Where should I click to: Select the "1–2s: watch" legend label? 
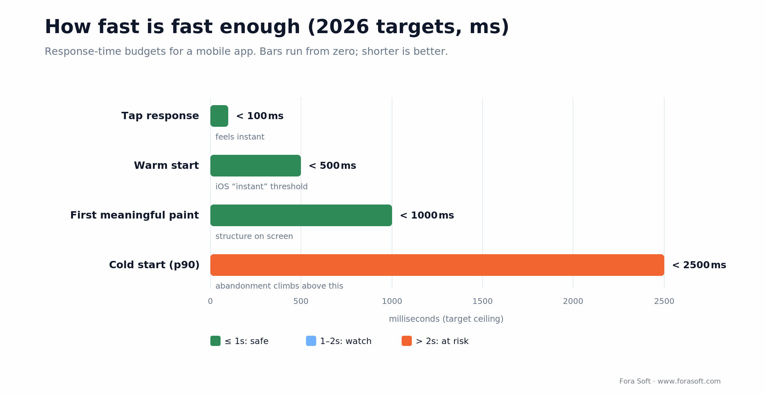point(346,341)
